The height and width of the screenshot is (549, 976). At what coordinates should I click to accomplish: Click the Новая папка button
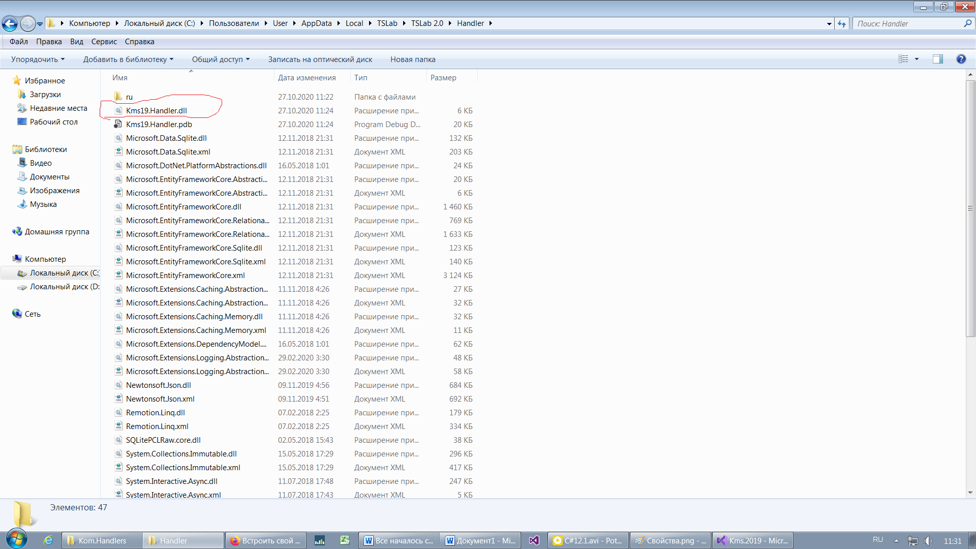pyautogui.click(x=412, y=59)
